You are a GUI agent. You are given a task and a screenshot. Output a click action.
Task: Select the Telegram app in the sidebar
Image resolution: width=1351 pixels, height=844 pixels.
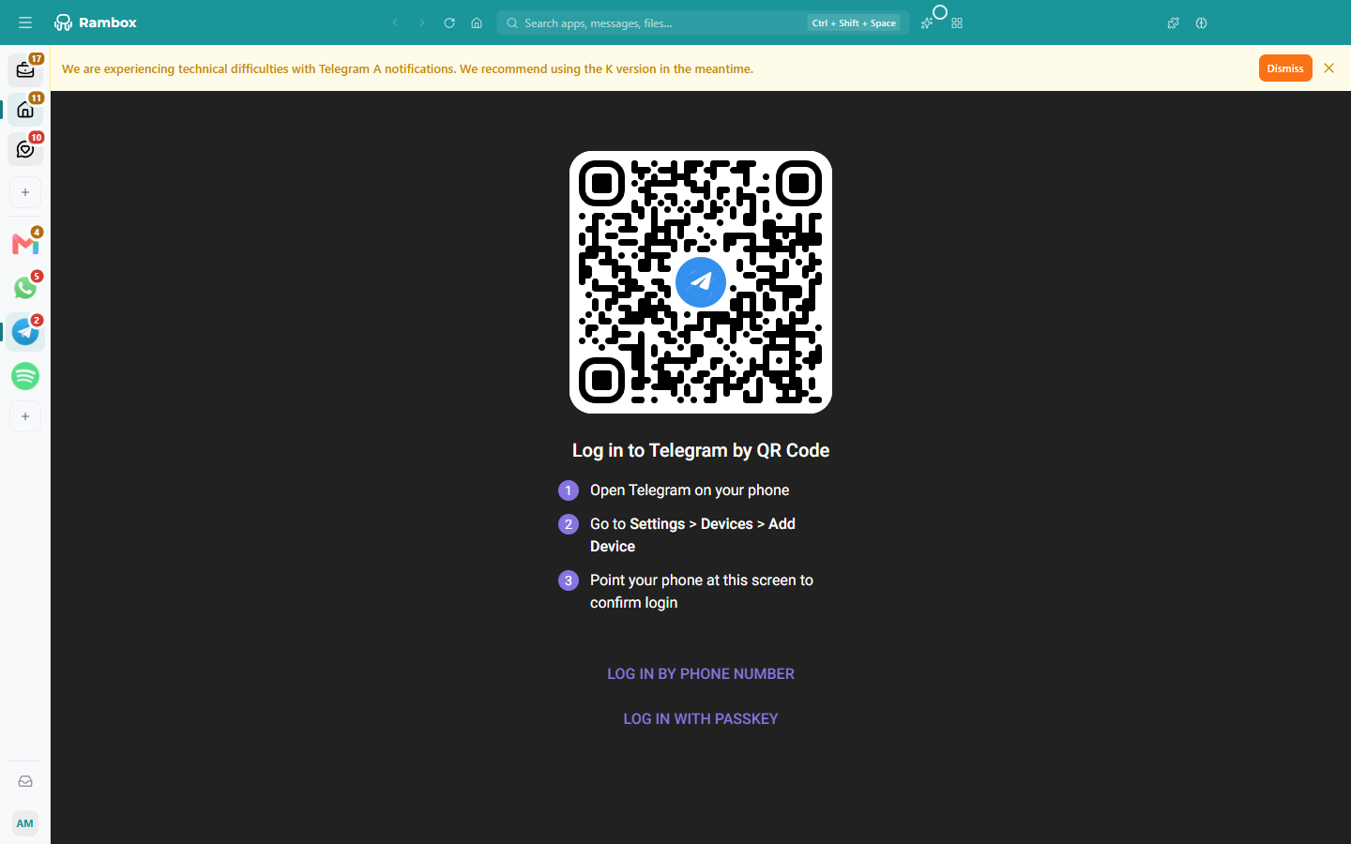click(x=25, y=332)
